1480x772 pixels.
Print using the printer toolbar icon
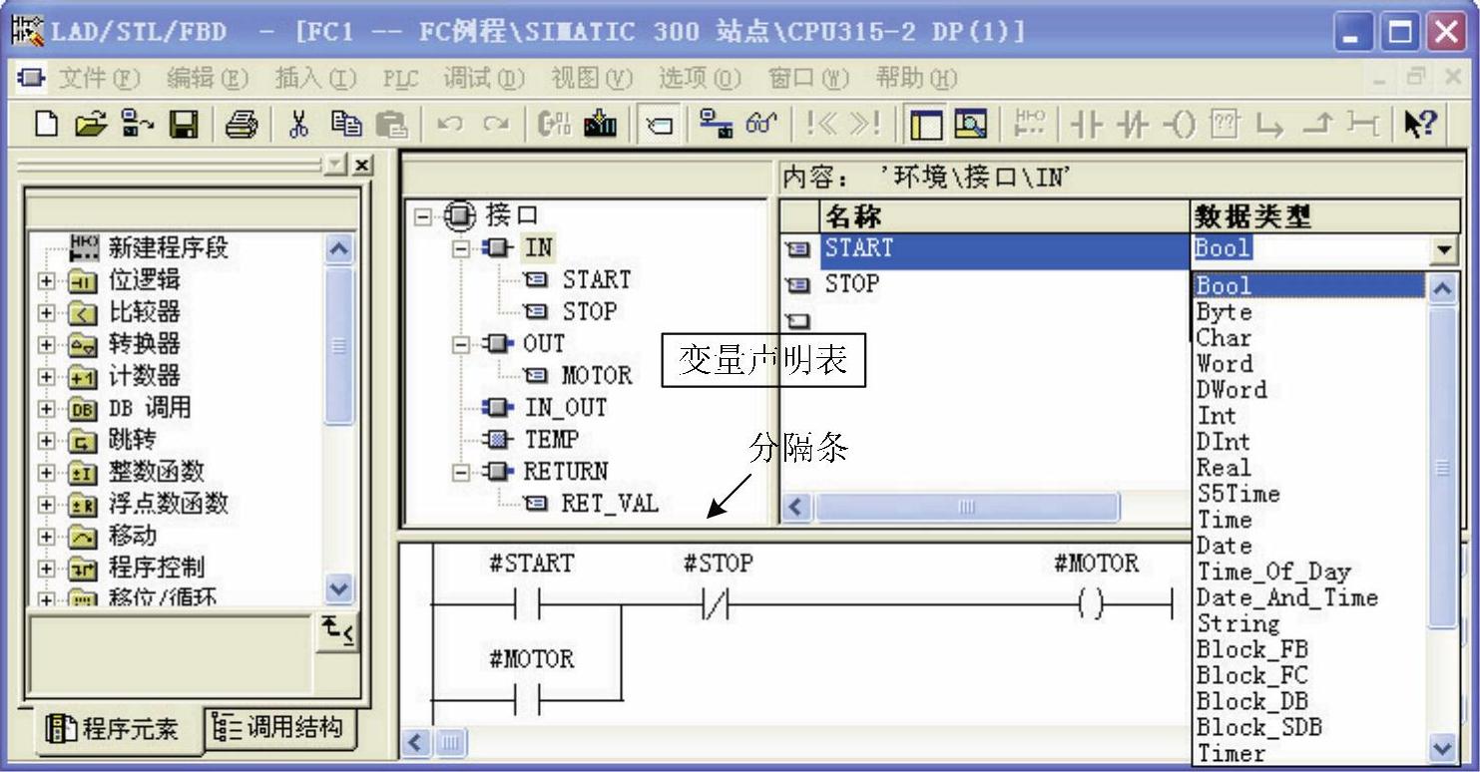point(242,124)
